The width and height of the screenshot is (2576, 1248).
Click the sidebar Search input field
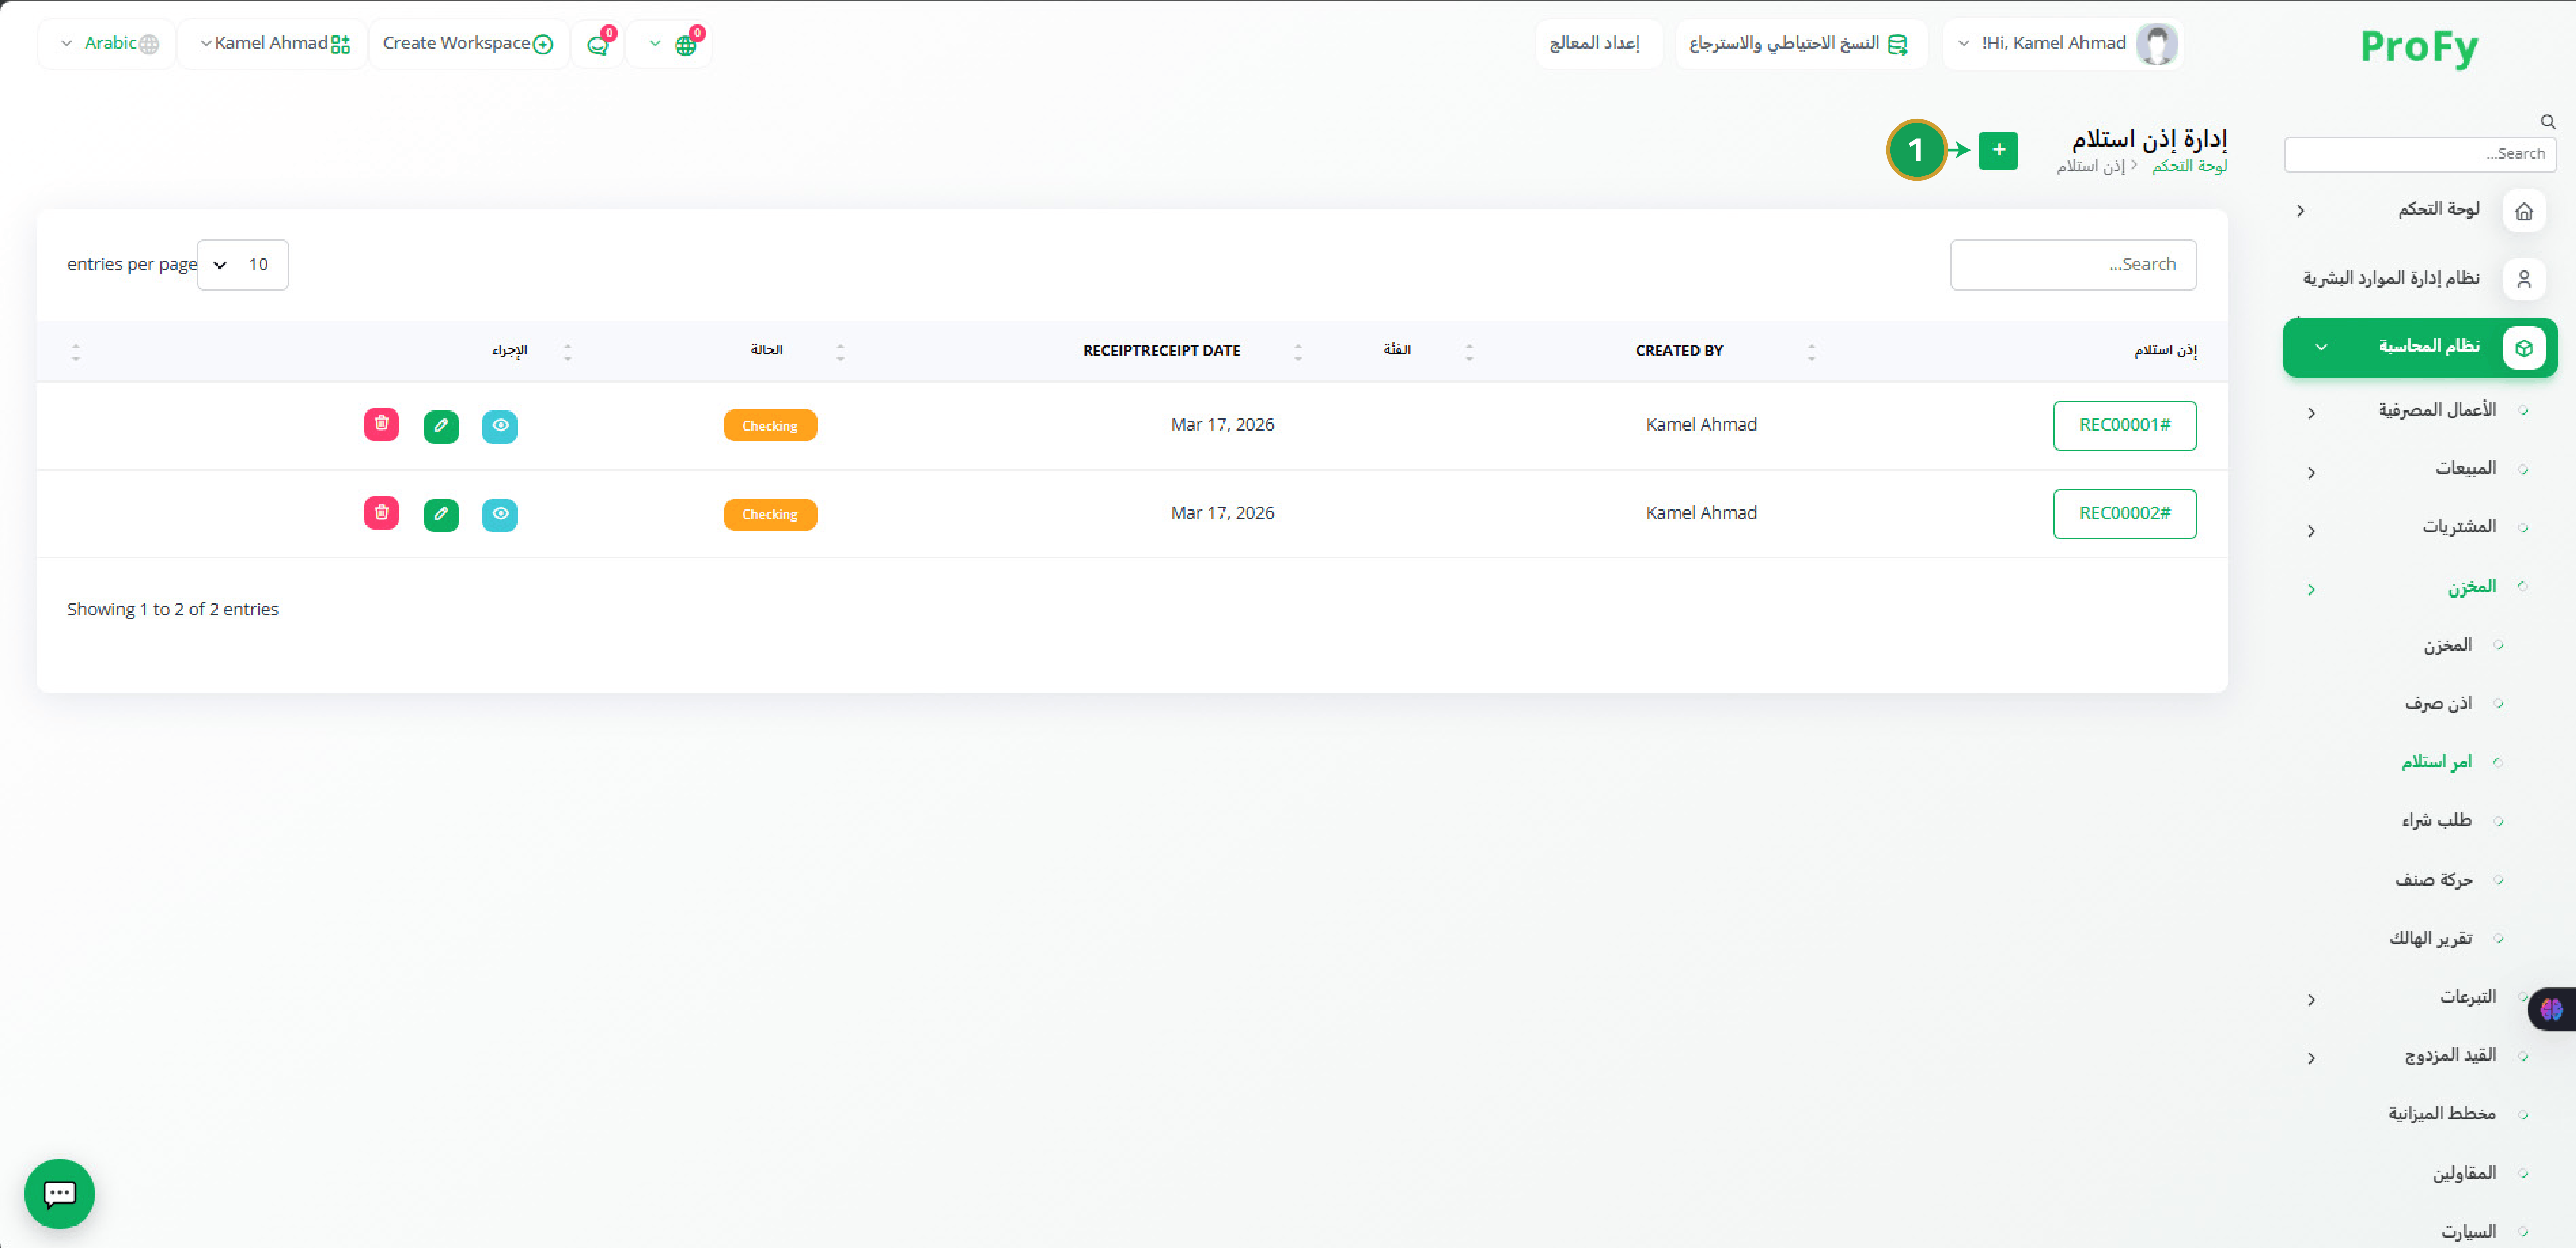pos(2419,154)
